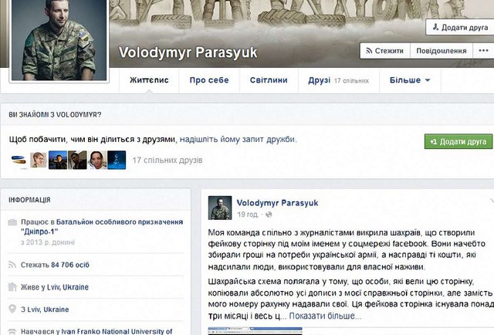
Task: Click the globe privacy icon on the post
Action: point(269,215)
